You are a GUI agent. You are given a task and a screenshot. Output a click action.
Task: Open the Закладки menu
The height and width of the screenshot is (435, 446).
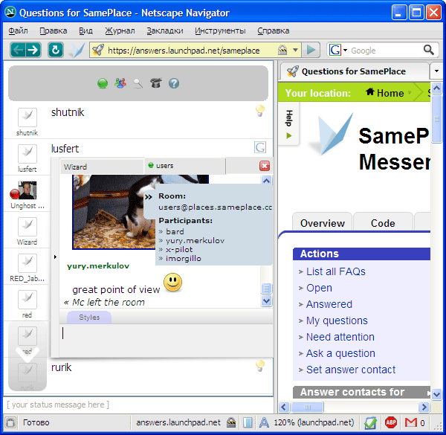click(165, 30)
